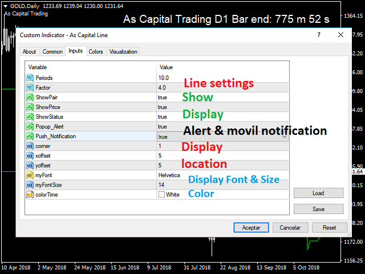Click the ShowPair boolean icon
This screenshot has width=365, height=274.
pos(30,97)
